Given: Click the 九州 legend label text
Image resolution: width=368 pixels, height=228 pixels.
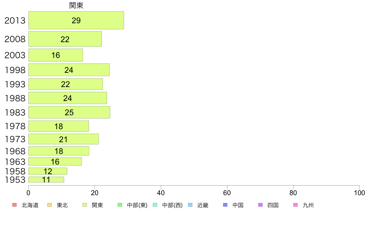Looking at the screenshot, I should point(308,205).
